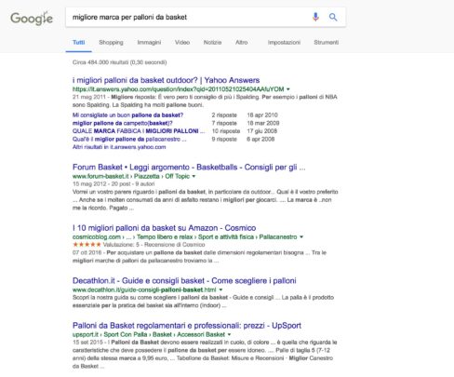Click the www.forum-basket.it breadcrumb URL
This screenshot has width=454, height=377.
(131, 176)
